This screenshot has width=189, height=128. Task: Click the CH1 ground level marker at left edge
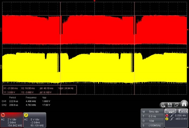tap(1, 29)
